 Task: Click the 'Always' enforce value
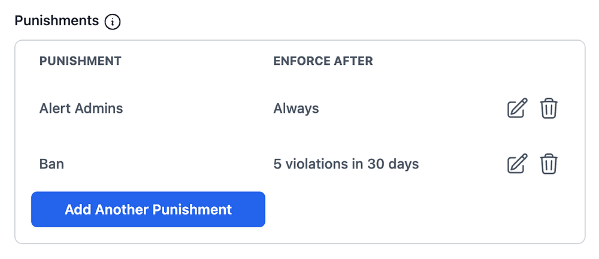pyautogui.click(x=296, y=109)
